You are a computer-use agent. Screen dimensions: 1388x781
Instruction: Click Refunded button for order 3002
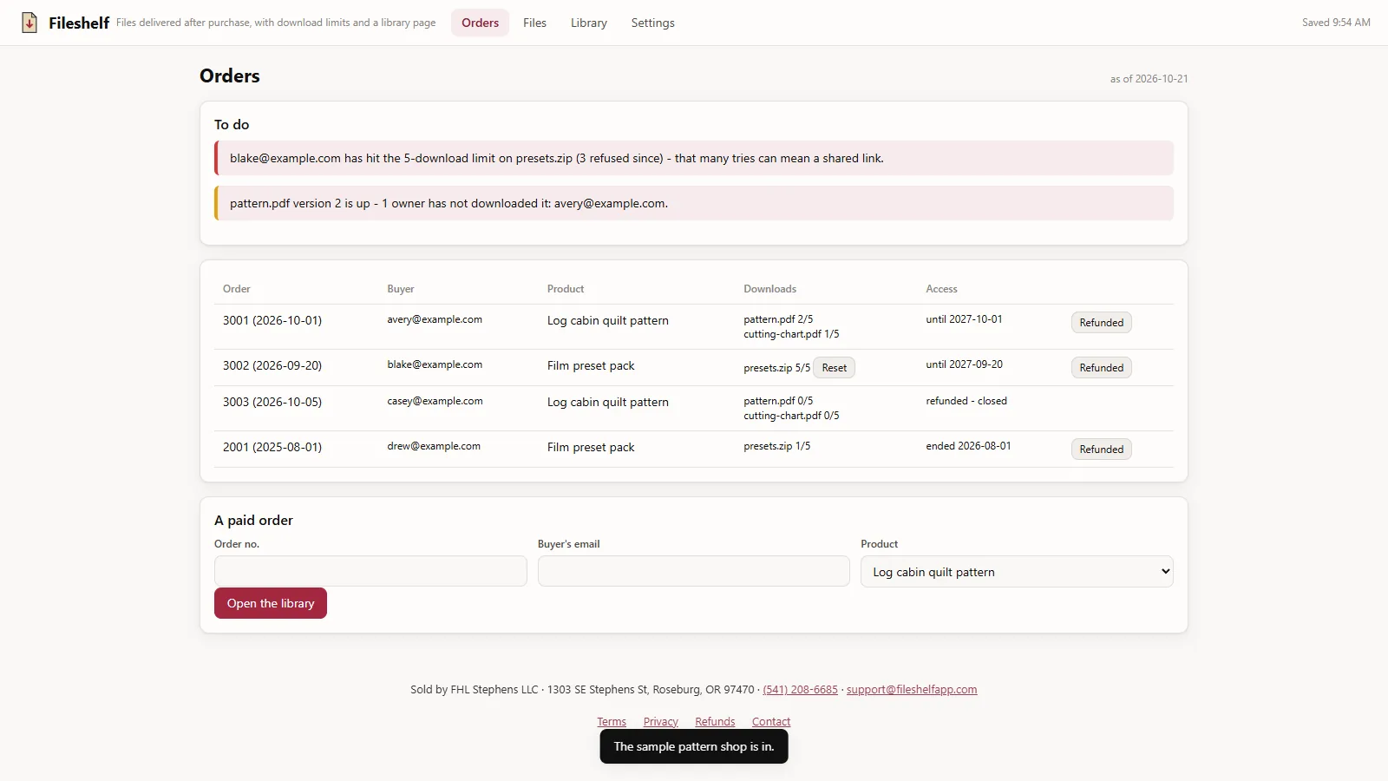(x=1101, y=368)
